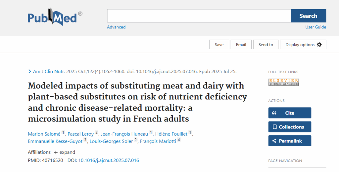This screenshot has height=172, width=339.
Task: Click the plus icon beside expand
Action: tap(56, 153)
